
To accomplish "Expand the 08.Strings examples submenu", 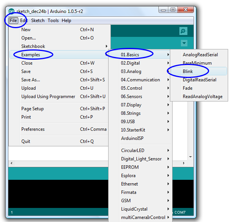I will [141, 113].
